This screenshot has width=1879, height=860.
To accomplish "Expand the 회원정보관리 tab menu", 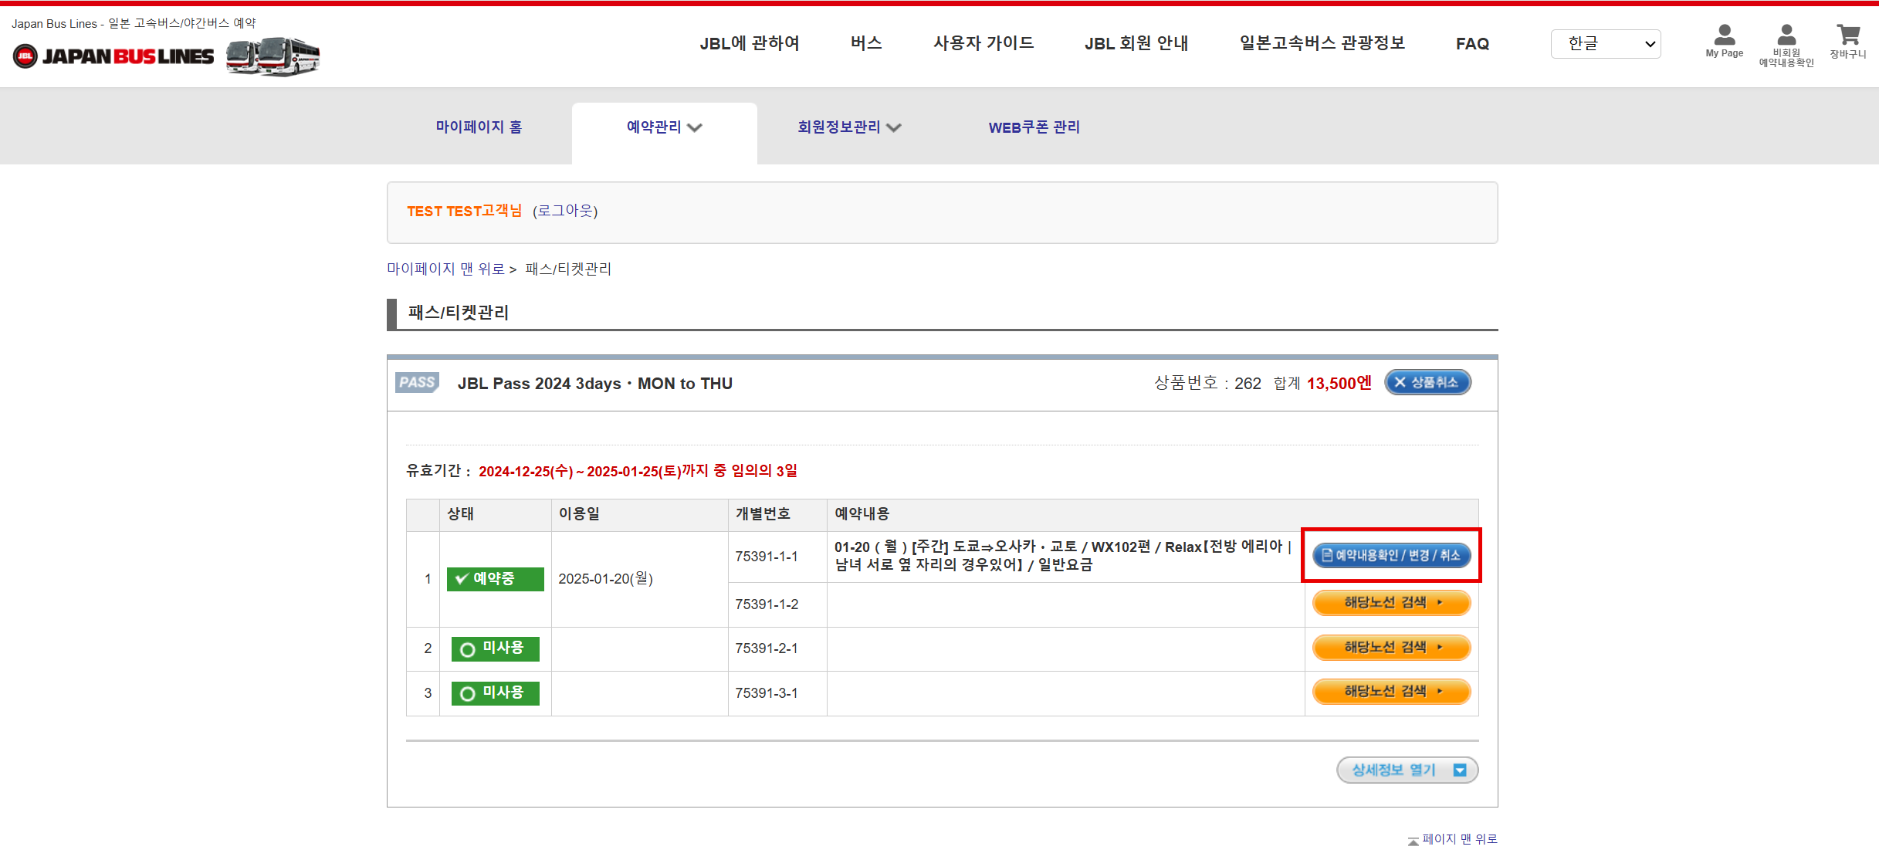I will tap(849, 127).
